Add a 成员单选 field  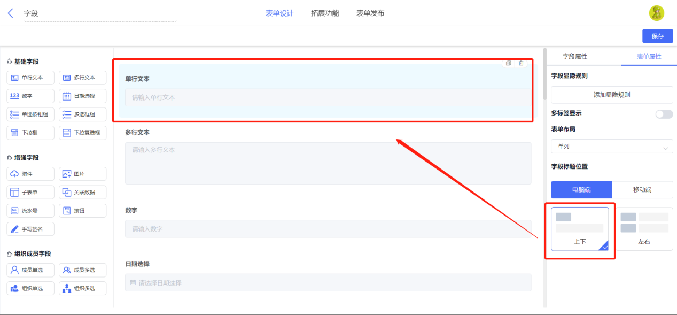point(30,270)
